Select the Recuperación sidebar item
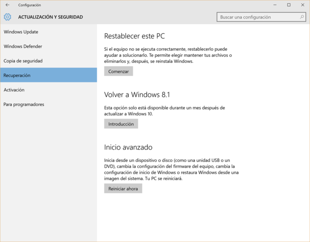Screen dimensions: 310x242 tap(17, 75)
